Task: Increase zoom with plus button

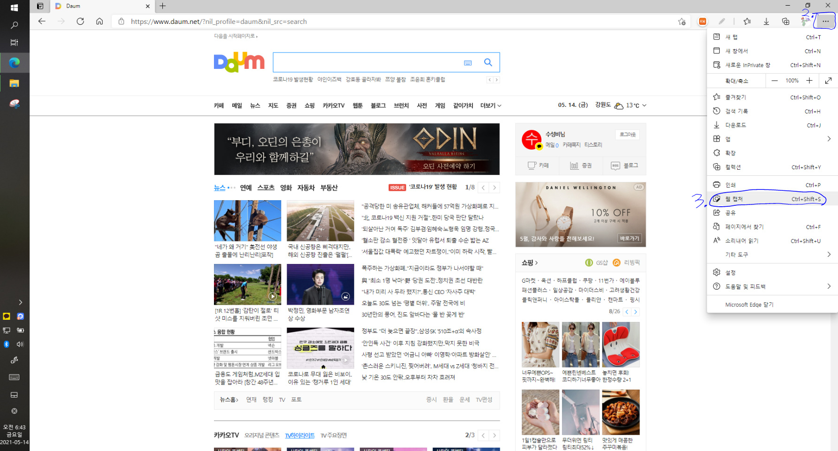Action: [809, 81]
